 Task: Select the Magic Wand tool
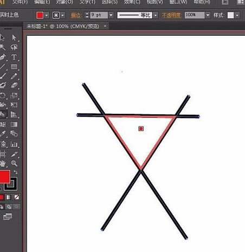(2, 47)
